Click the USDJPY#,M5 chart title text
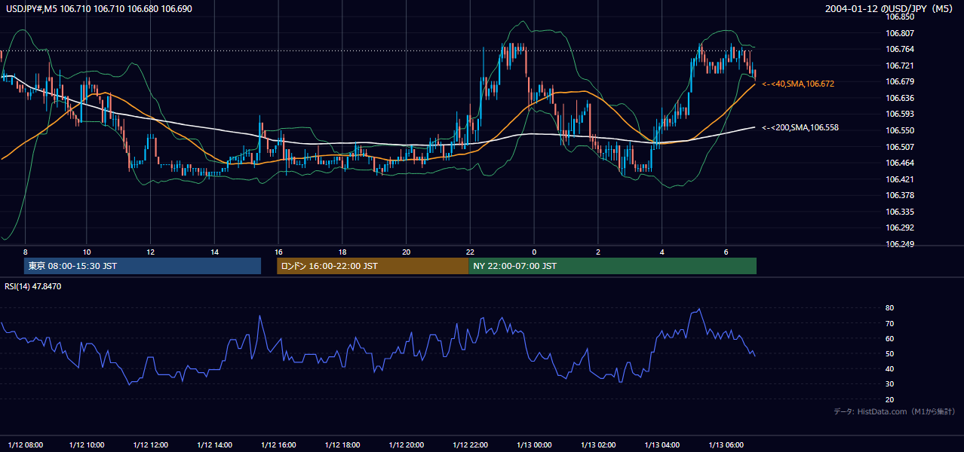 tap(99, 9)
